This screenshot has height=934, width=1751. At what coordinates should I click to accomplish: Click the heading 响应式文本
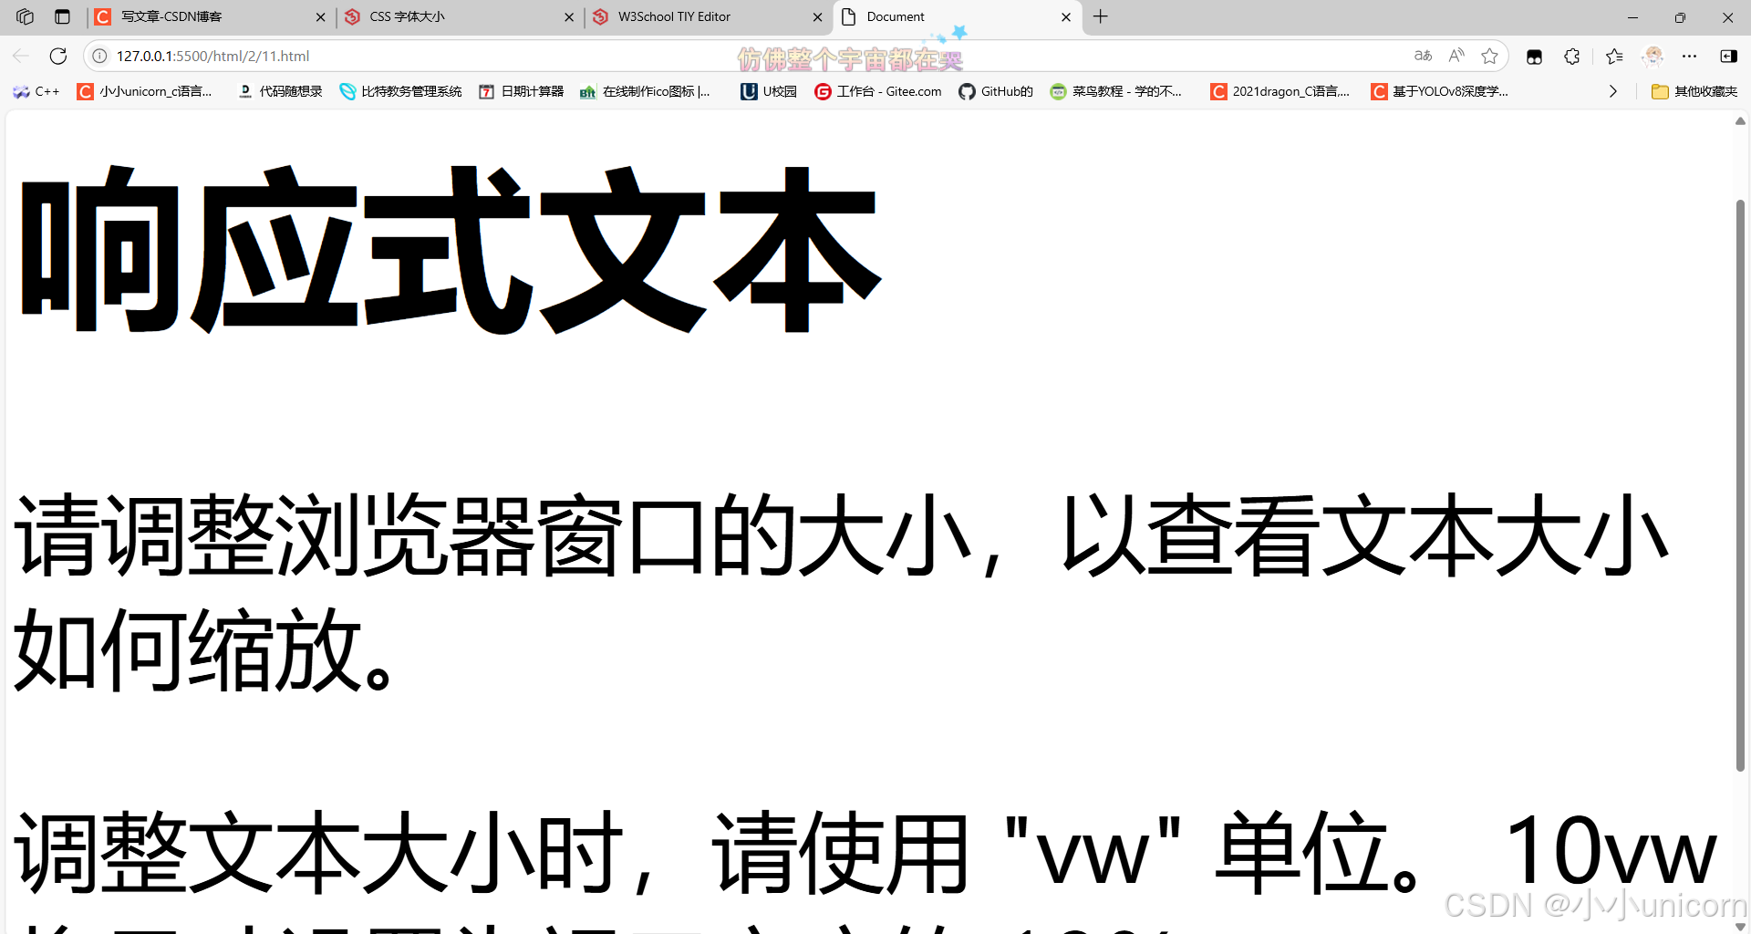tap(450, 250)
